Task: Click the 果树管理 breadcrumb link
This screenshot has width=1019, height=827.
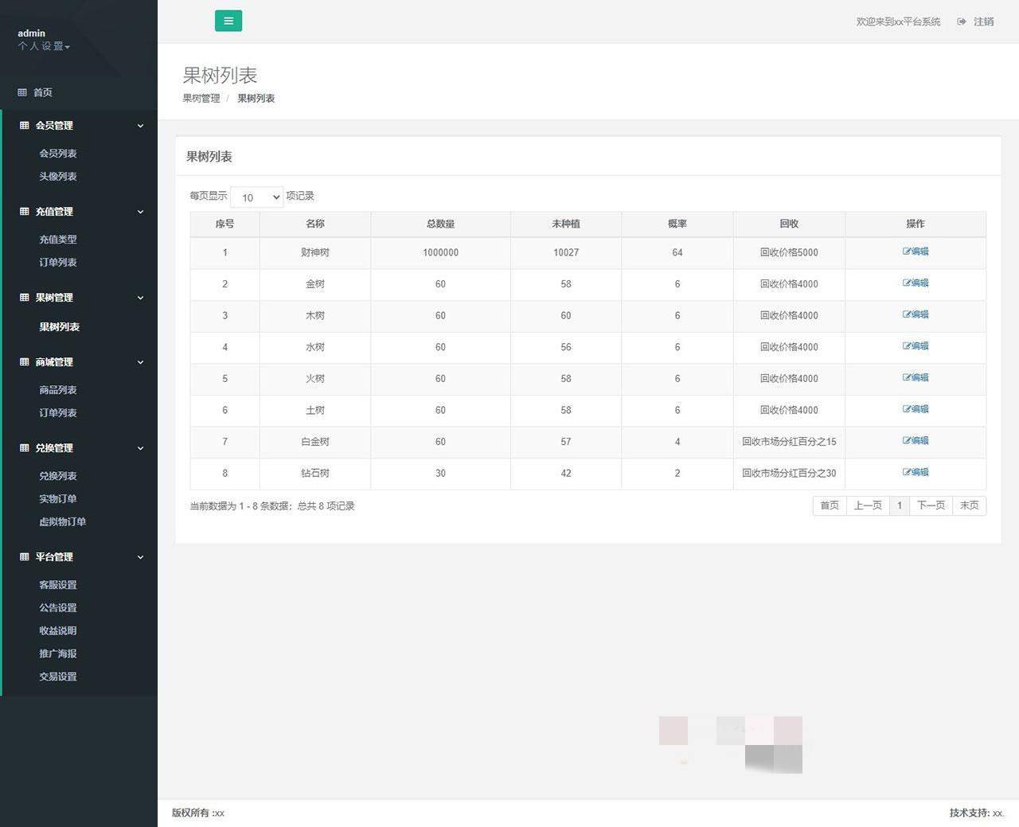Action: [201, 99]
